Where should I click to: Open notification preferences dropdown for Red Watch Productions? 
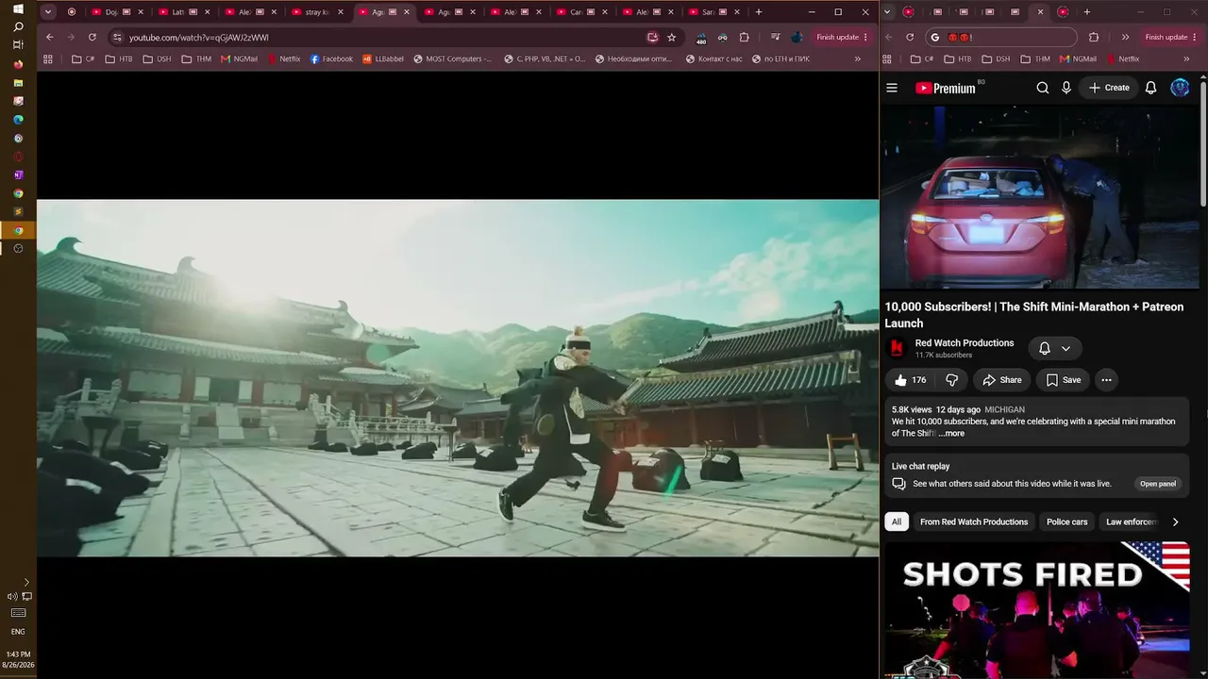[x=1055, y=349]
